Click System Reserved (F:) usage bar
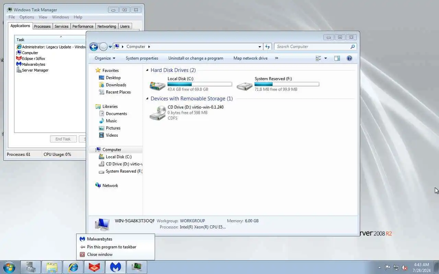The image size is (439, 274). point(287,84)
